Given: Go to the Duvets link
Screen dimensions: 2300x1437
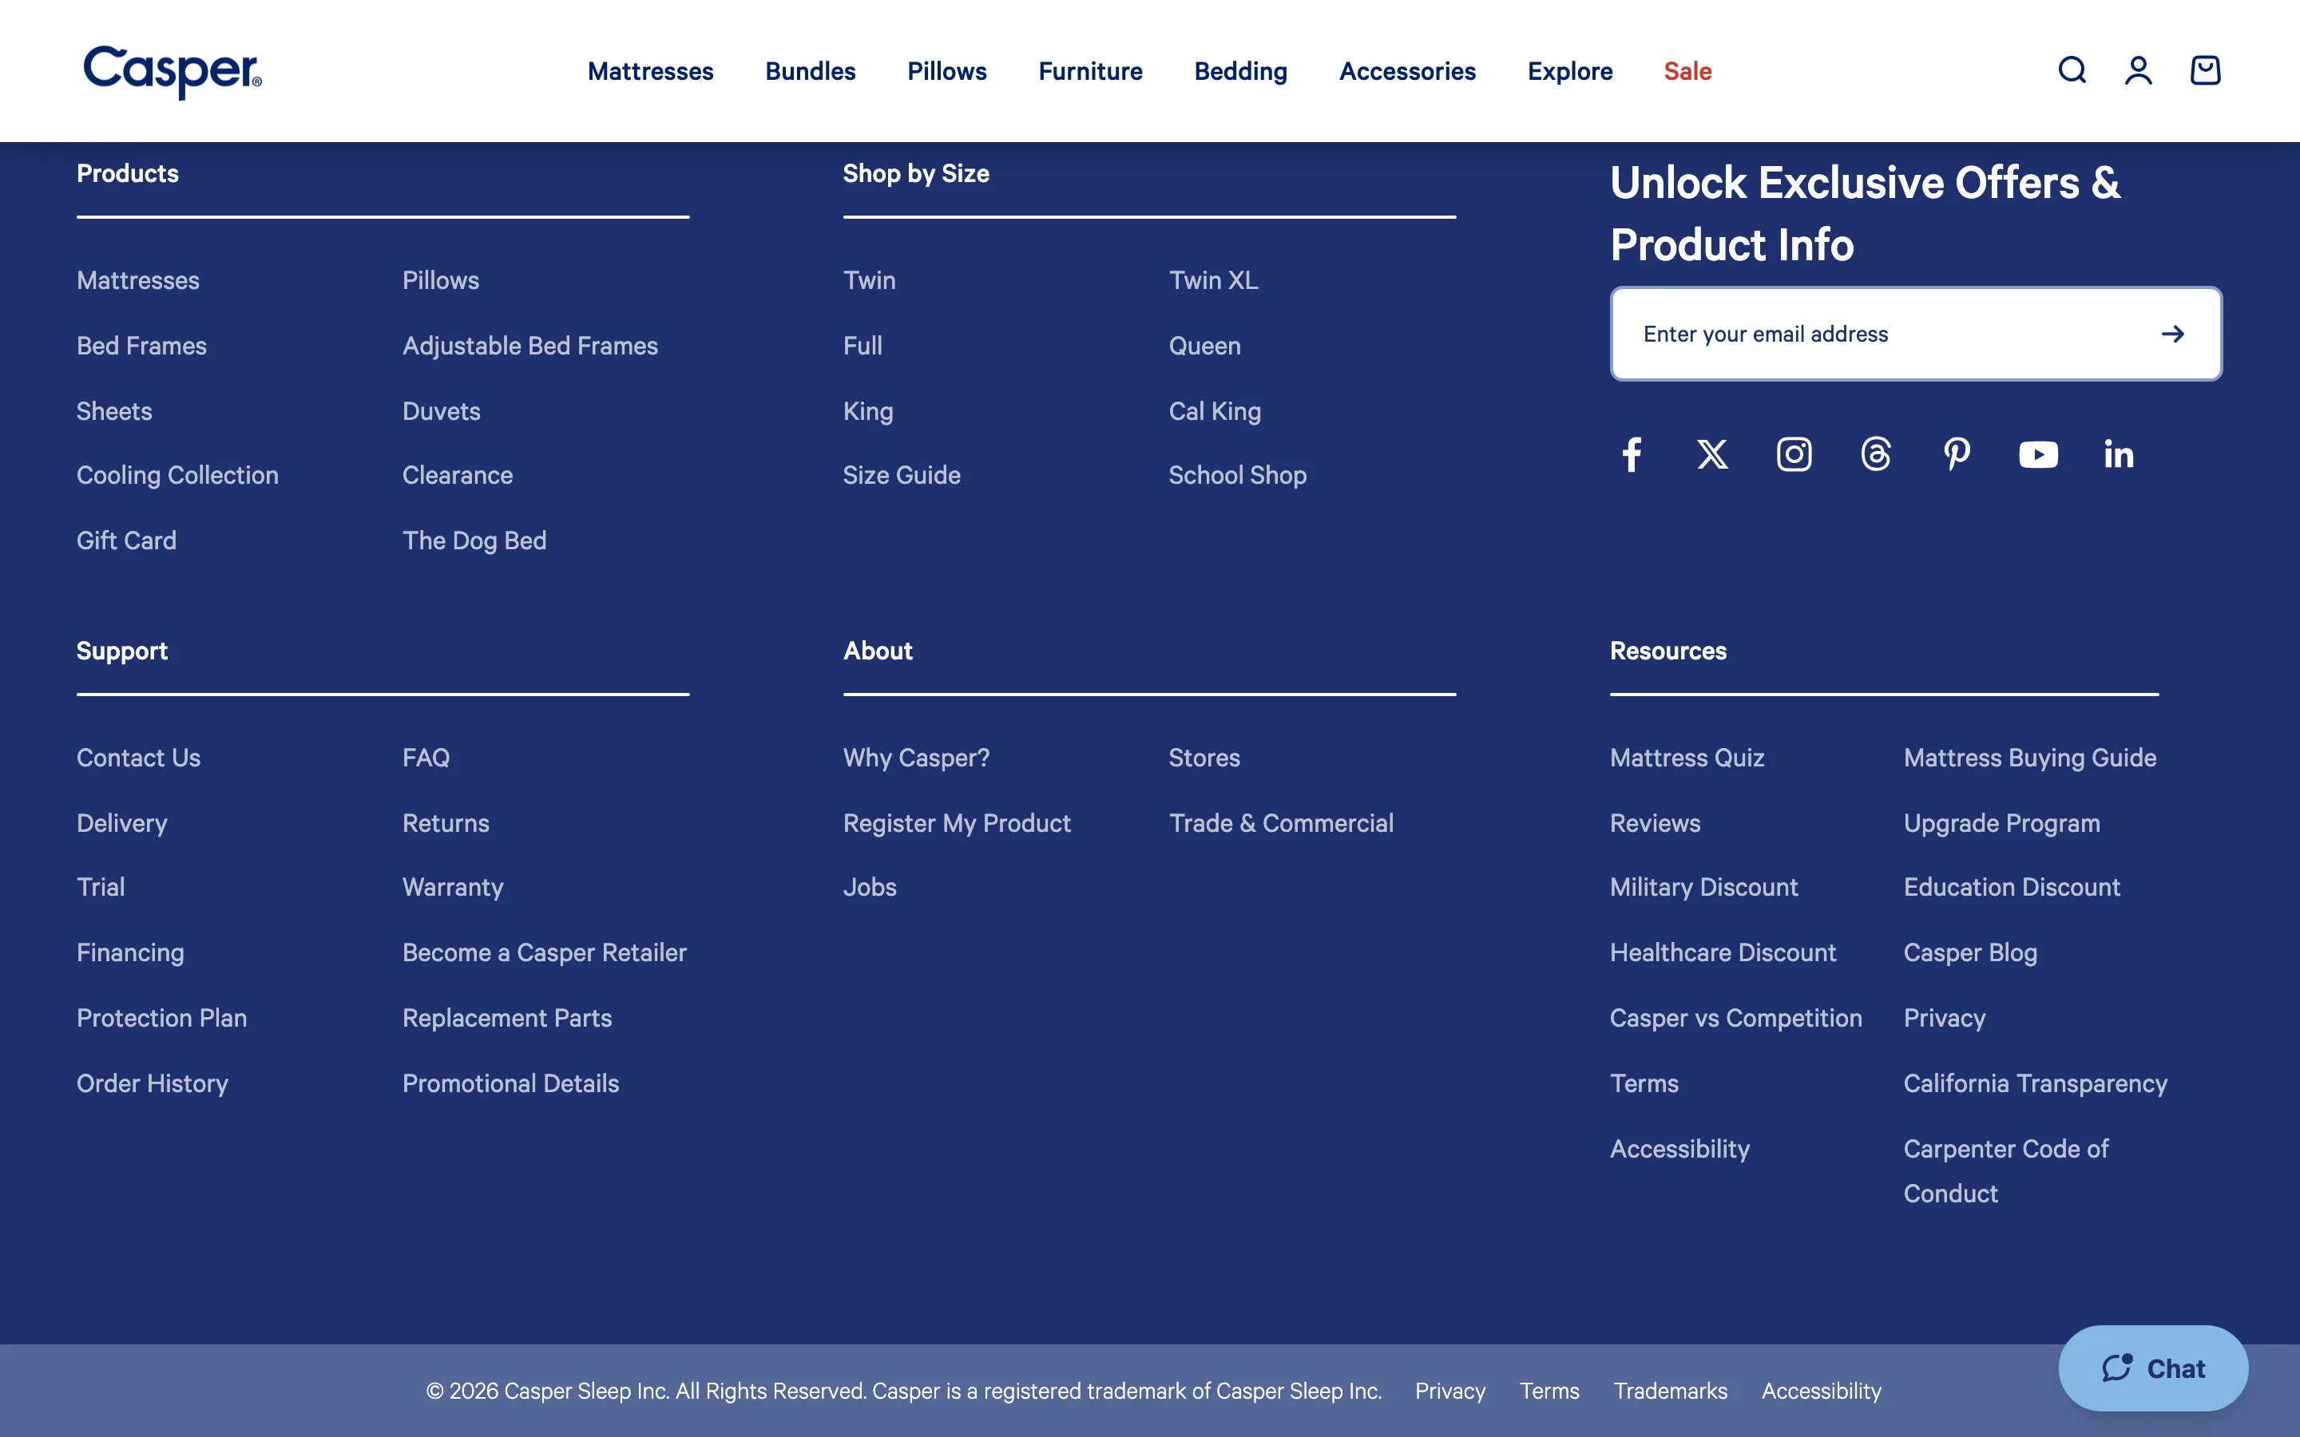Looking at the screenshot, I should (441, 410).
